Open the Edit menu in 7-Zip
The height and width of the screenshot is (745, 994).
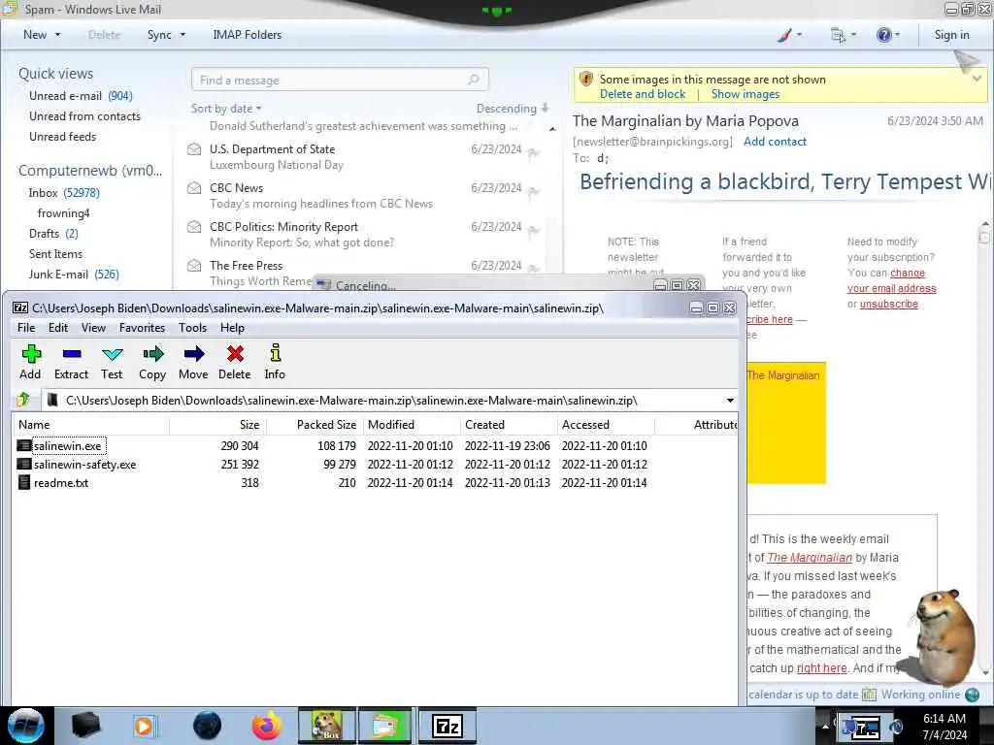coord(57,328)
